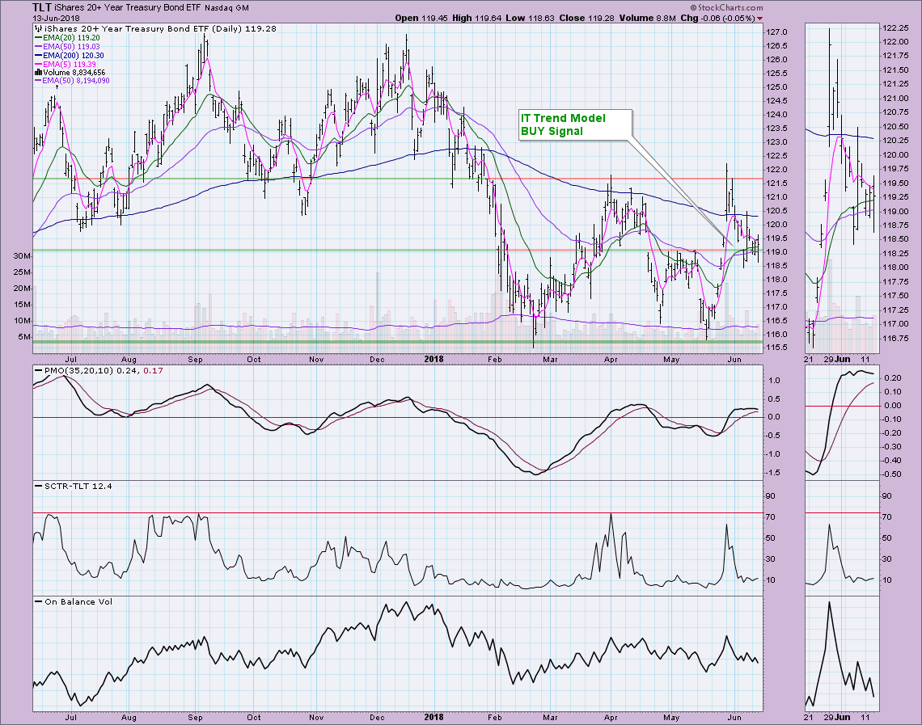The image size is (922, 725).
Task: Click the 127.0 price axis label
Action: (777, 32)
